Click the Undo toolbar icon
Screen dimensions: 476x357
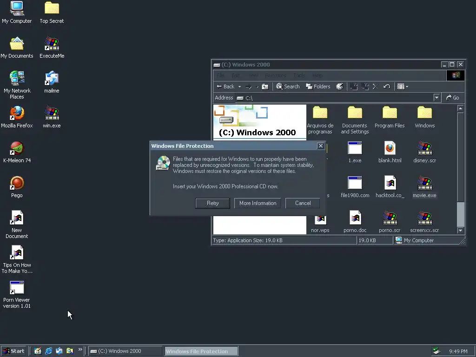[x=386, y=86]
